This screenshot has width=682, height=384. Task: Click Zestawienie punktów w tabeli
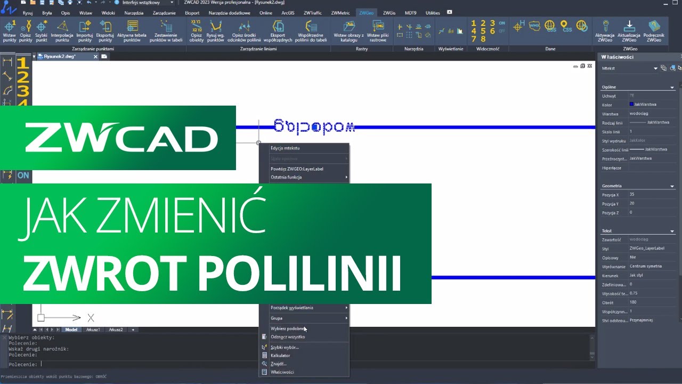point(166,31)
